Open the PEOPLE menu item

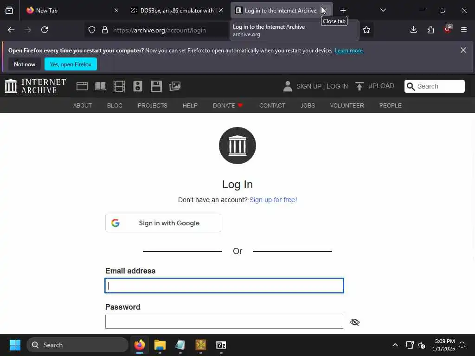pyautogui.click(x=390, y=105)
